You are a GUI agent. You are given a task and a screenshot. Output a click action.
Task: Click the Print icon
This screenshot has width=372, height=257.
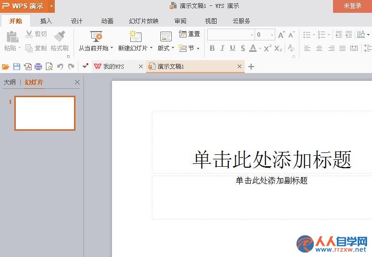pyautogui.click(x=38, y=67)
